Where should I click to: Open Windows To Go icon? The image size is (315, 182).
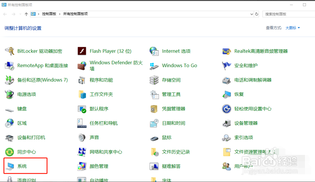click(154, 66)
